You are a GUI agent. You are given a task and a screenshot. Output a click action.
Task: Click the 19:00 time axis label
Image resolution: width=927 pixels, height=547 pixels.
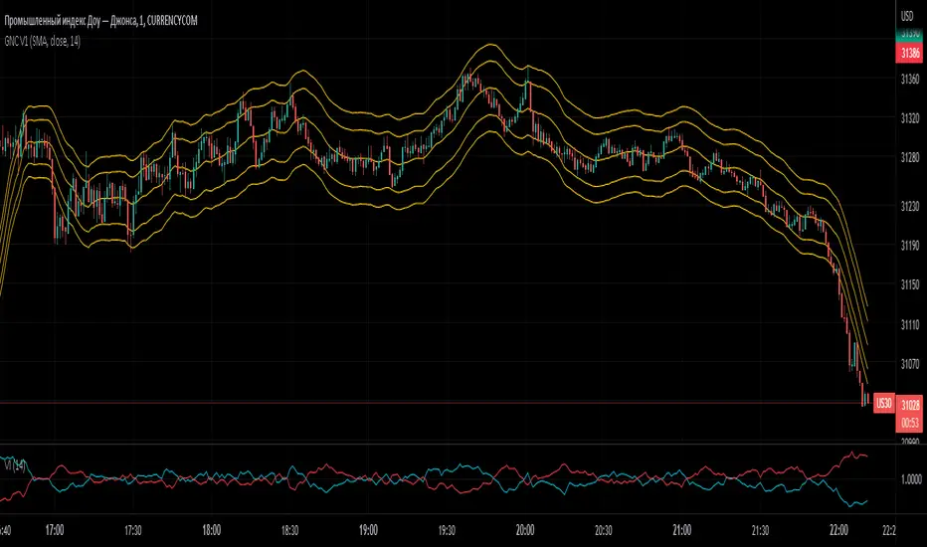click(x=368, y=530)
